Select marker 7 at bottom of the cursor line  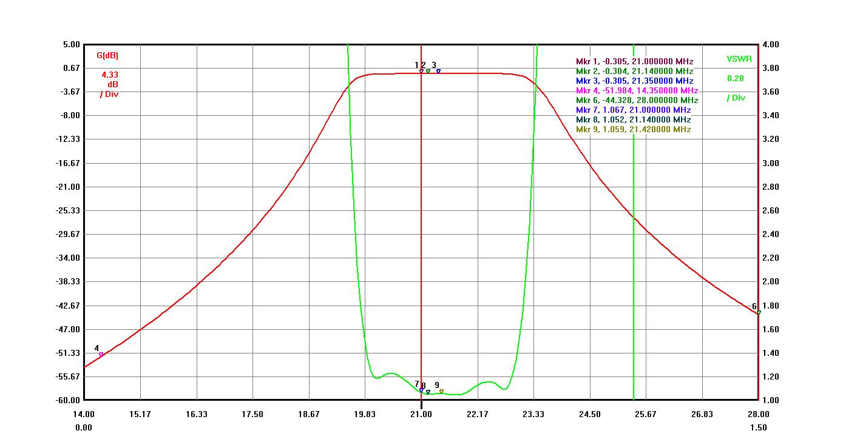[x=421, y=390]
